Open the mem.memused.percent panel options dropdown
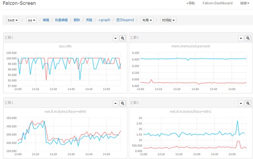The width and height of the screenshot is (253, 159). point(241,38)
